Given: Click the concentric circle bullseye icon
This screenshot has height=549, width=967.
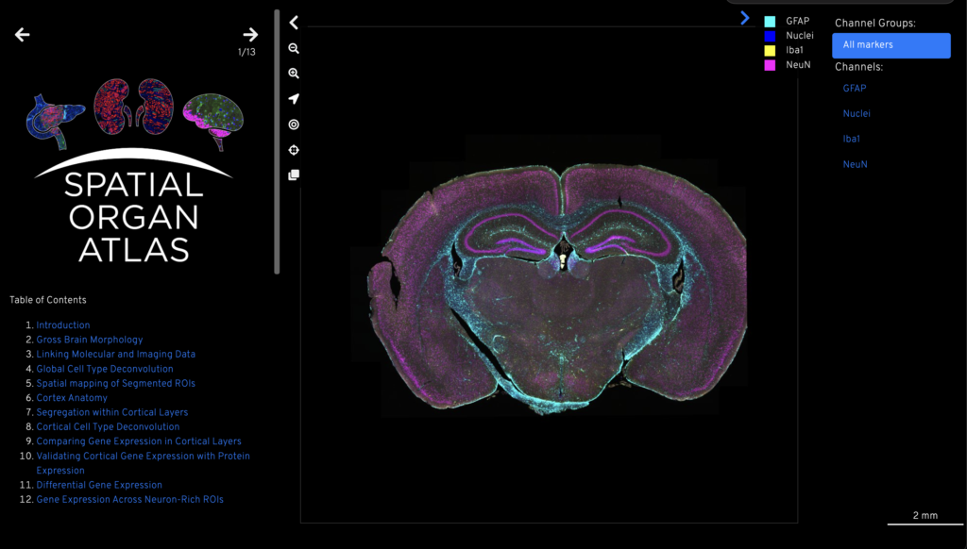Looking at the screenshot, I should click(294, 125).
